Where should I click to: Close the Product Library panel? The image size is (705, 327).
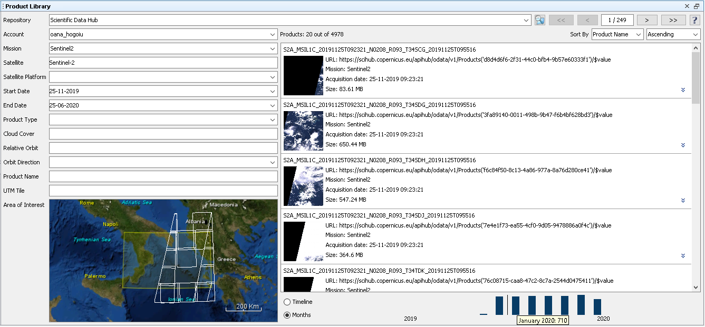coord(687,6)
